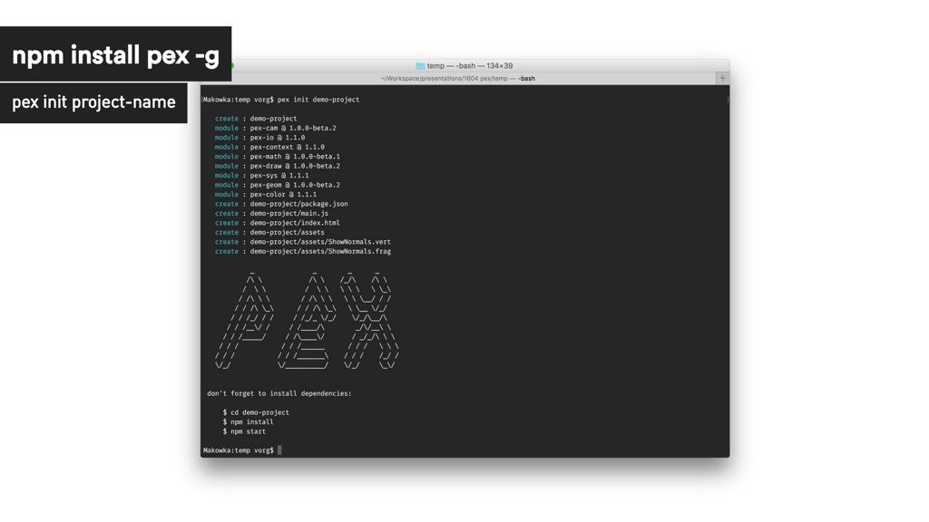Click the 'pex init project-name' label
Screen dimensions: 929x522
point(93,102)
